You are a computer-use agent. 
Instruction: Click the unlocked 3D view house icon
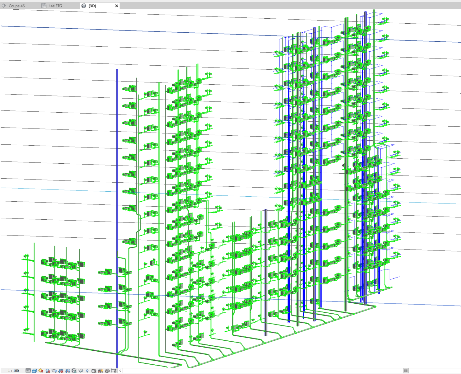tap(74, 371)
